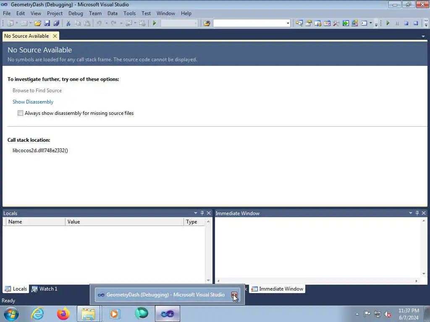Open the Start Page toolbar icon

click(346, 23)
